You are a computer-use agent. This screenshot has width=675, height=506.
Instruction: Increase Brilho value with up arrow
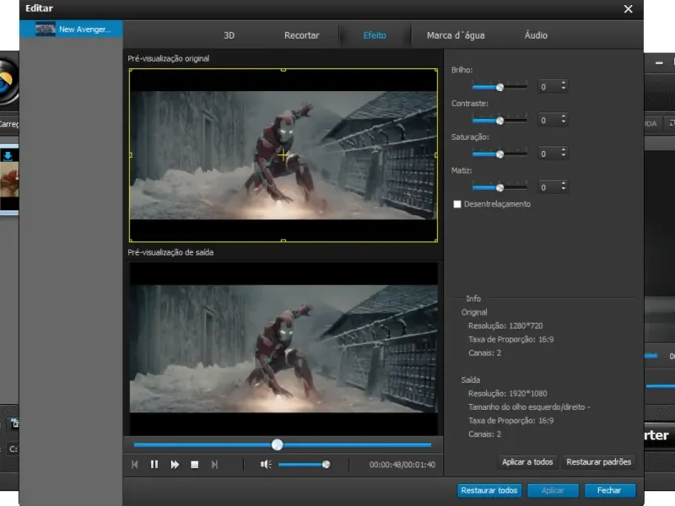(564, 83)
